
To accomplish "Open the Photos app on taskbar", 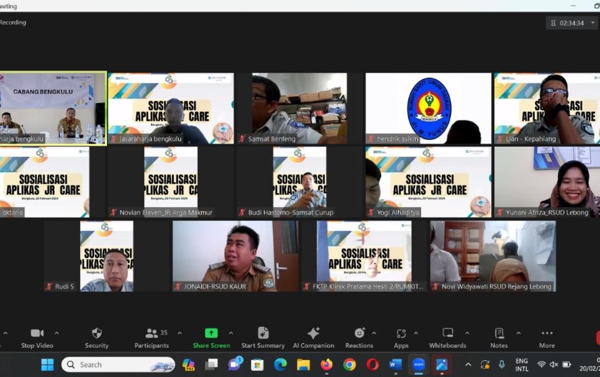I will (x=442, y=365).
